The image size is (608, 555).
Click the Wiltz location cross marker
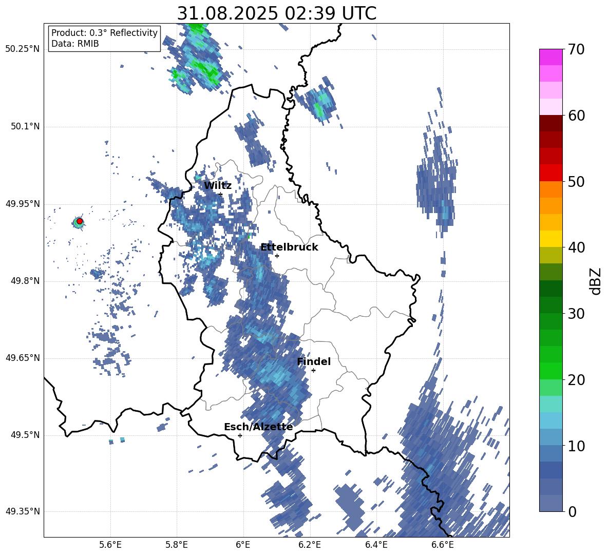click(221, 194)
